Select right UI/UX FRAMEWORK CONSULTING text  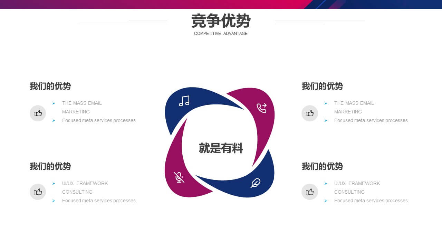[357, 188]
